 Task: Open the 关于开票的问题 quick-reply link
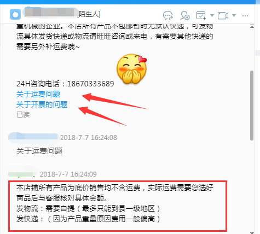click(42, 104)
